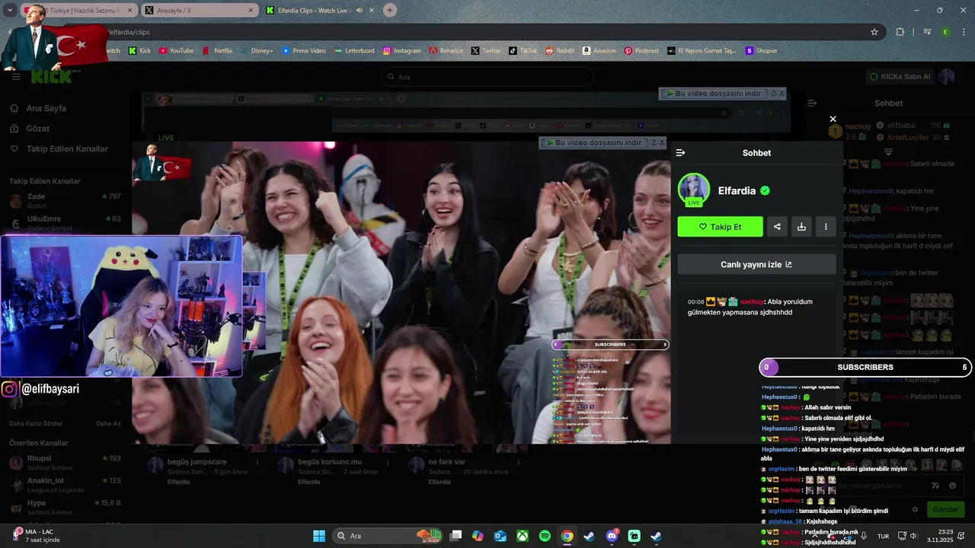The image size is (975, 548).
Task: Open the Chrome profile E avatar
Action: [x=945, y=32]
